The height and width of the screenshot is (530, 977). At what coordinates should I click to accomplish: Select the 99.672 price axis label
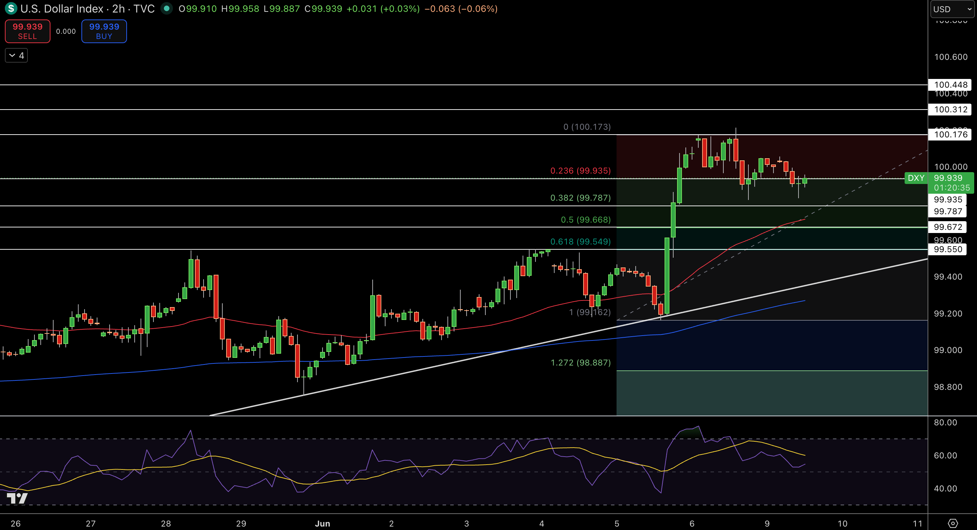[x=947, y=227]
